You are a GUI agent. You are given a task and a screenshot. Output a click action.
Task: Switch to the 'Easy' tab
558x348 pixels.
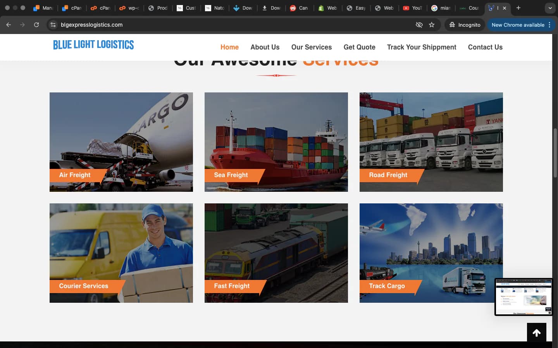pyautogui.click(x=356, y=8)
